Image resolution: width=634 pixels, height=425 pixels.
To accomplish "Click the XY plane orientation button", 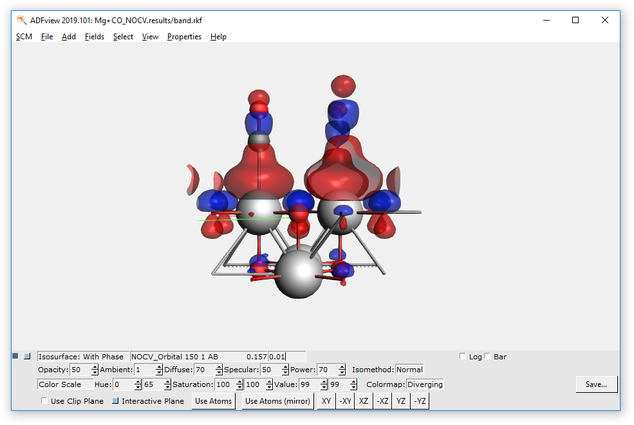I will pyautogui.click(x=326, y=401).
